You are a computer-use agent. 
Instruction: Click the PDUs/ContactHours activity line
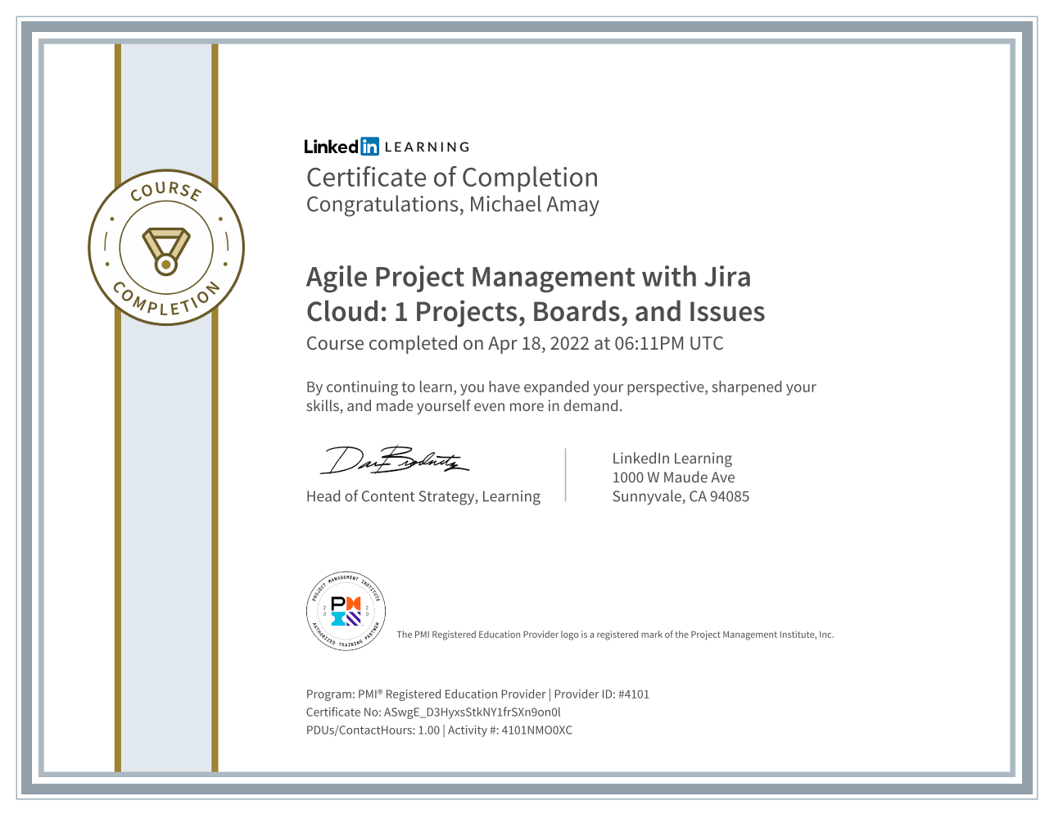(439, 730)
